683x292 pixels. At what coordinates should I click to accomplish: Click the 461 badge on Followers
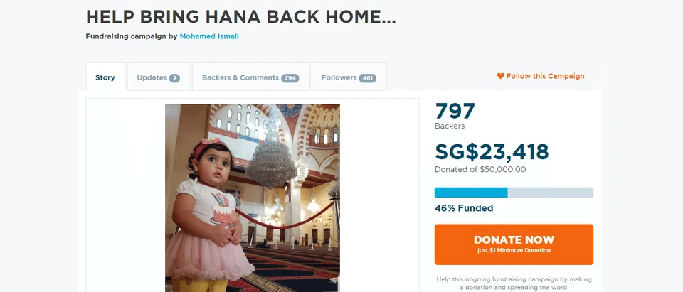point(368,78)
